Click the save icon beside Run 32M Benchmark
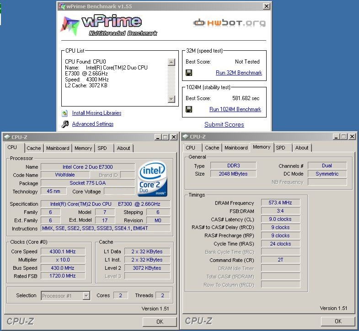Image resolution: width=359 pixels, height=331 pixels. click(x=189, y=73)
